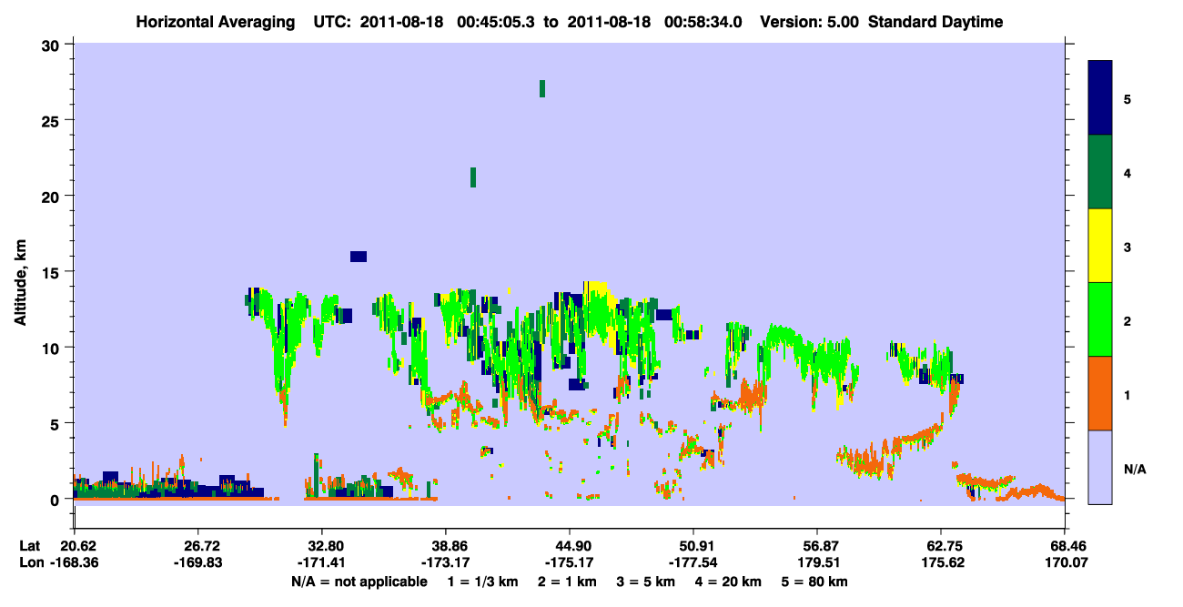The image size is (1183, 607).
Task: Click longitude value -169.83
Action: click(197, 562)
